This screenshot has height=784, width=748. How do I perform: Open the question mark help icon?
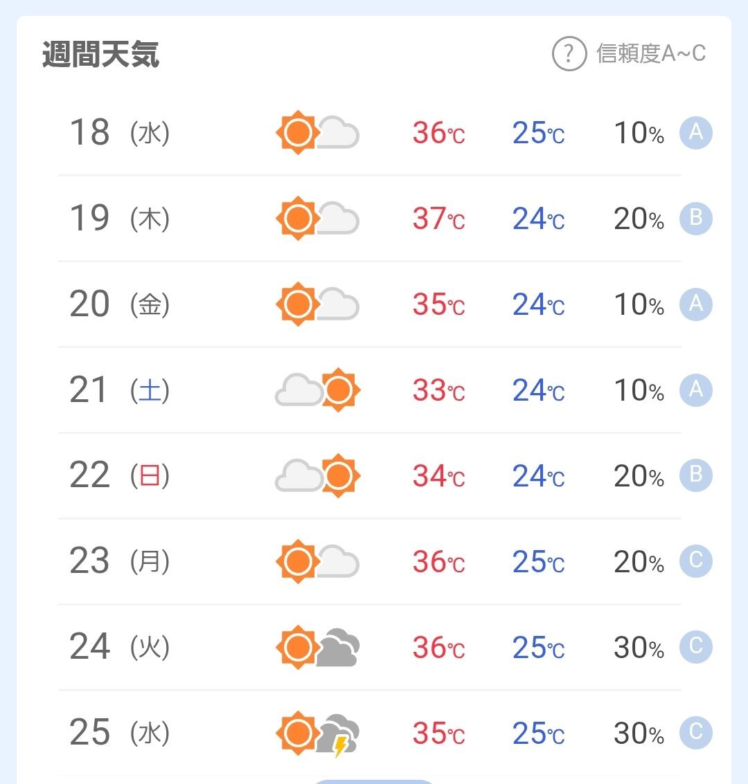(569, 53)
